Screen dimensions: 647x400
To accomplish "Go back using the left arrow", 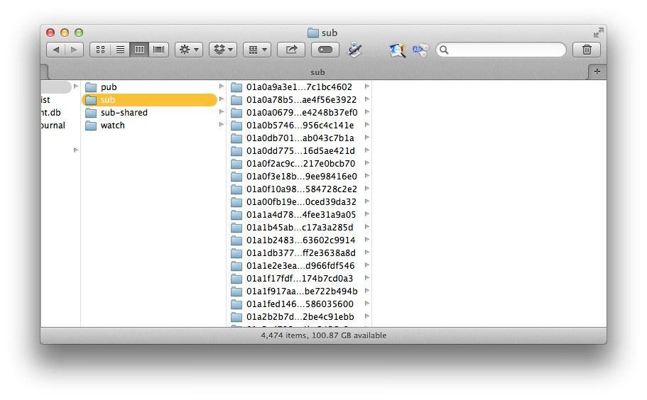I will pos(56,50).
